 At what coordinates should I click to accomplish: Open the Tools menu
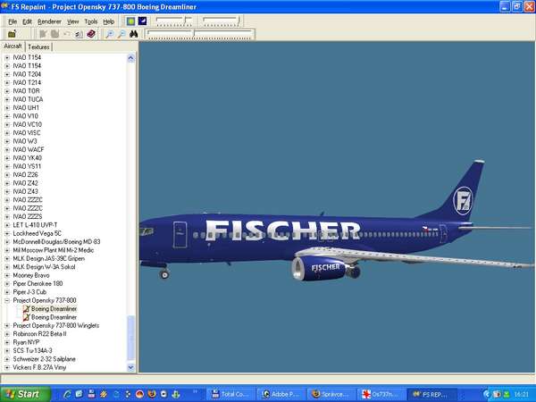[x=91, y=21]
